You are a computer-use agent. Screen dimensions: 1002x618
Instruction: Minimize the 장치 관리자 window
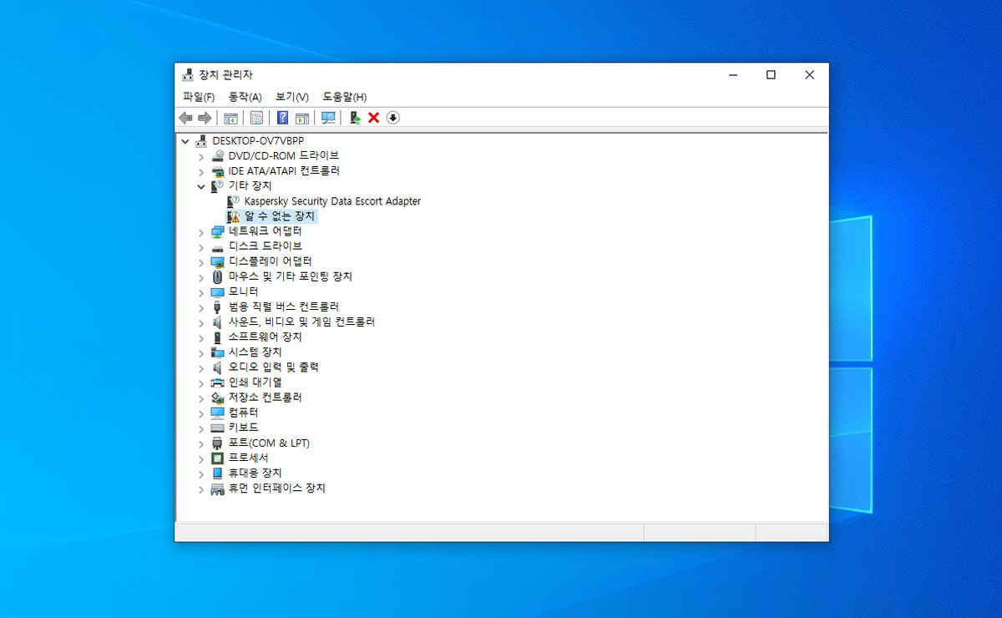click(733, 75)
